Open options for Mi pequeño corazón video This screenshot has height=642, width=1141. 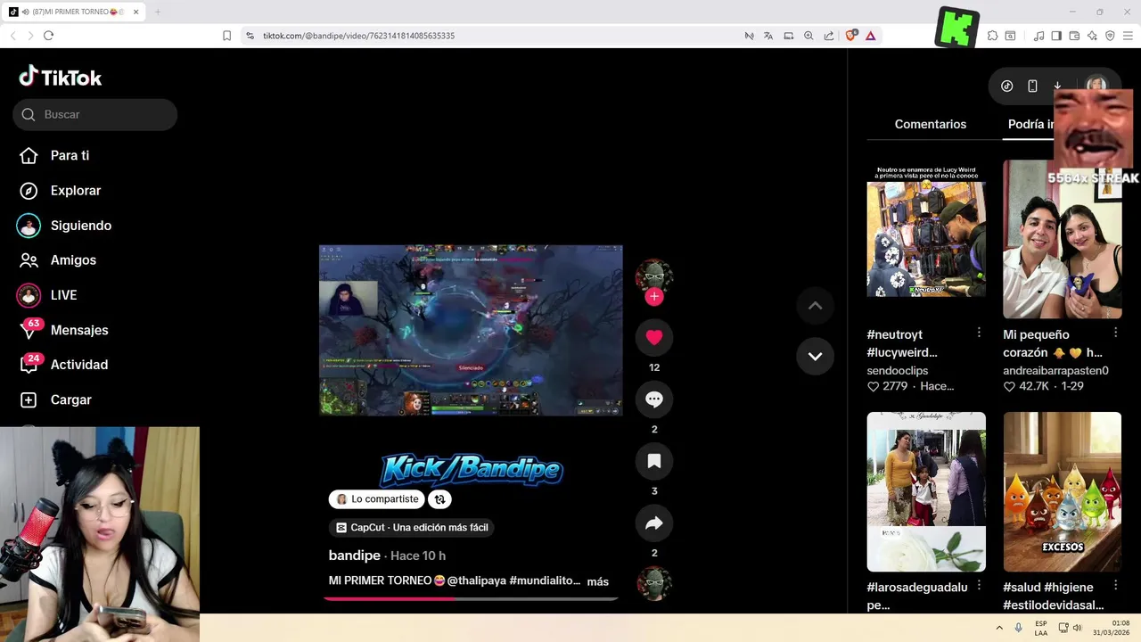point(1115,333)
